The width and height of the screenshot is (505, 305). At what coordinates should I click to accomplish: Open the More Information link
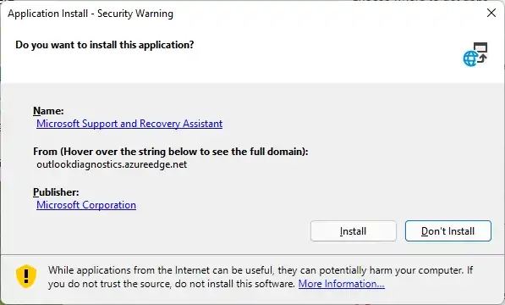pyautogui.click(x=342, y=284)
